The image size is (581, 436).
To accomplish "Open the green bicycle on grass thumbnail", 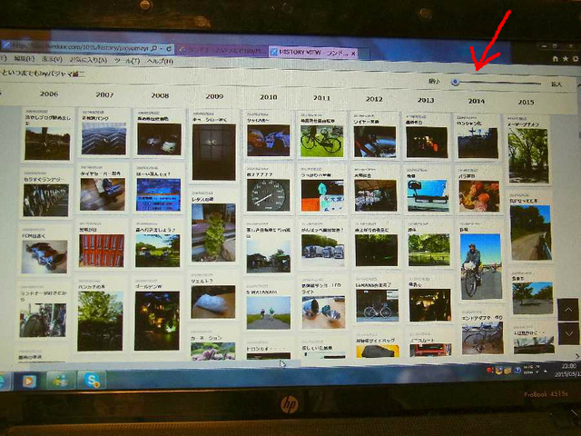I will point(322,141).
